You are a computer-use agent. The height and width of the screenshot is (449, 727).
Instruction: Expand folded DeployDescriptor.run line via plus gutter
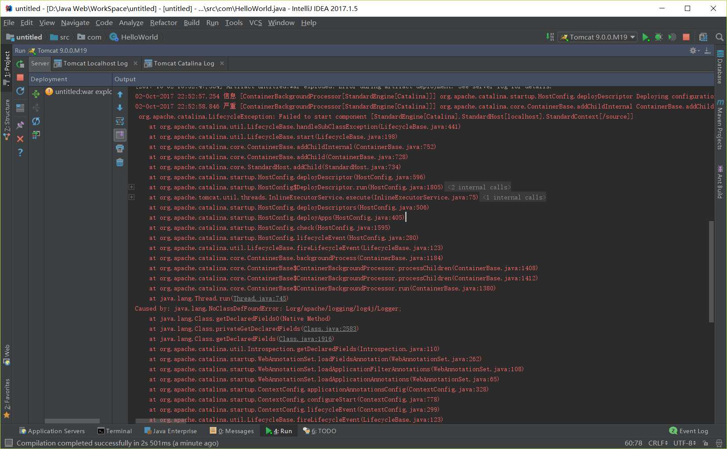tap(131, 187)
